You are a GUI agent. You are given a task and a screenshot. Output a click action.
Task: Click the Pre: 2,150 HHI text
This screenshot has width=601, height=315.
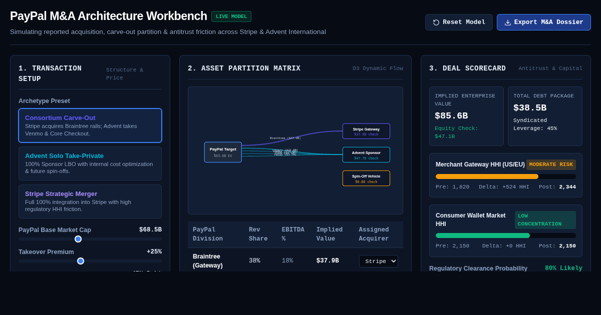pyautogui.click(x=452, y=246)
